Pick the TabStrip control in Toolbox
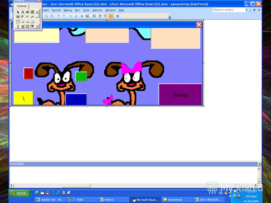271x203 pixels. [x=27, y=22]
